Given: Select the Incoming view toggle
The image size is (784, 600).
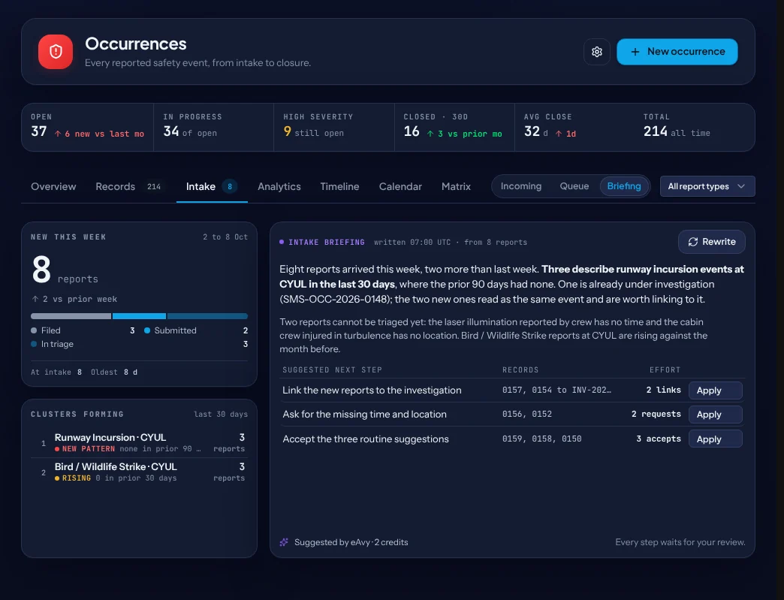Looking at the screenshot, I should pyautogui.click(x=520, y=186).
